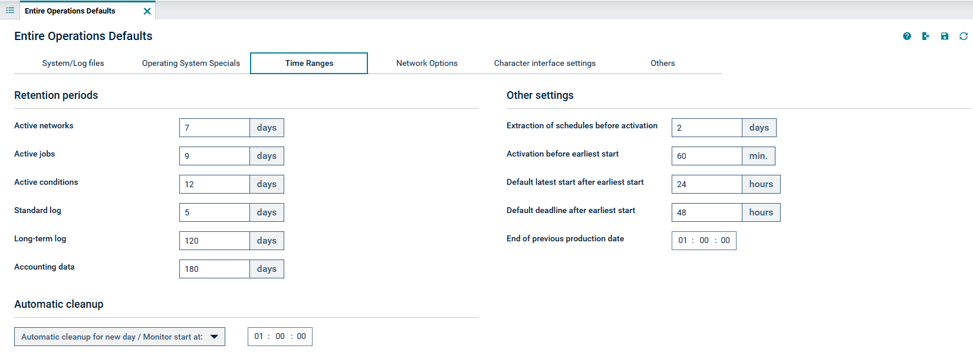Open the Character interface settings tab
The height and width of the screenshot is (359, 973).
(545, 63)
